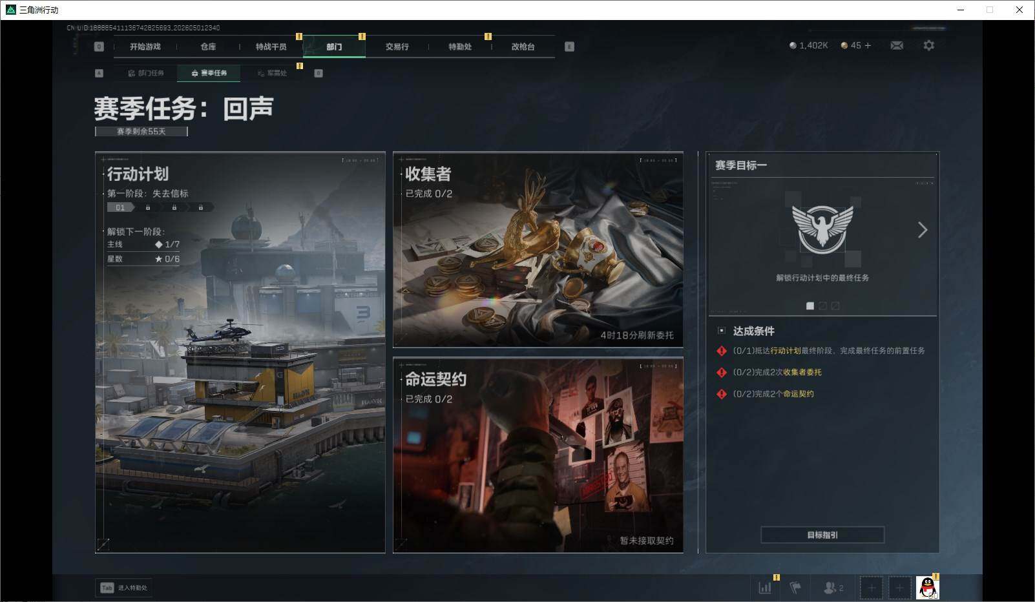This screenshot has width=1035, height=602.
Task: Select the 部门 tab
Action: 334,47
